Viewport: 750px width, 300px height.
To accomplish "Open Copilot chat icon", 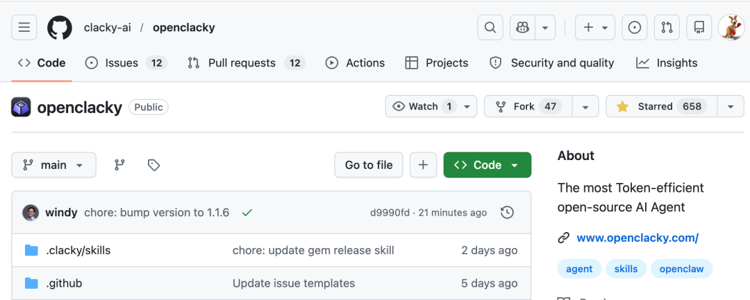I will click(522, 28).
